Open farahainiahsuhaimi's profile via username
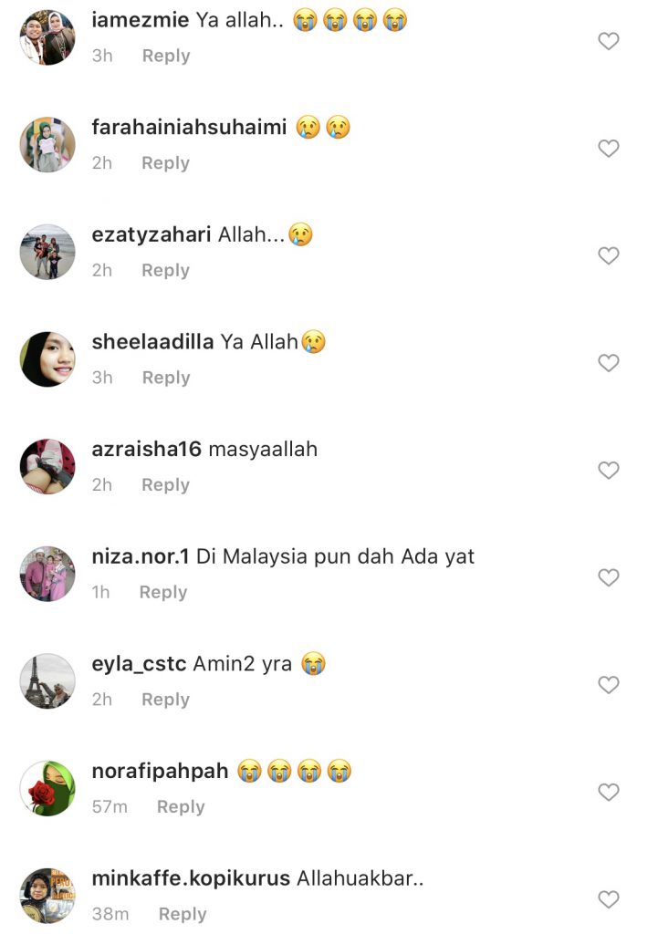The height and width of the screenshot is (934, 658). coord(190,127)
